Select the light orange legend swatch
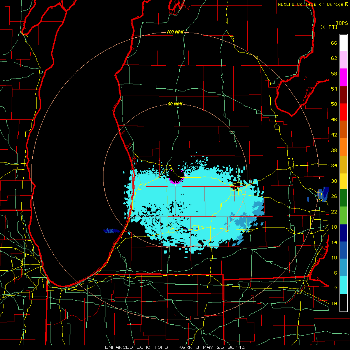 [343, 147]
